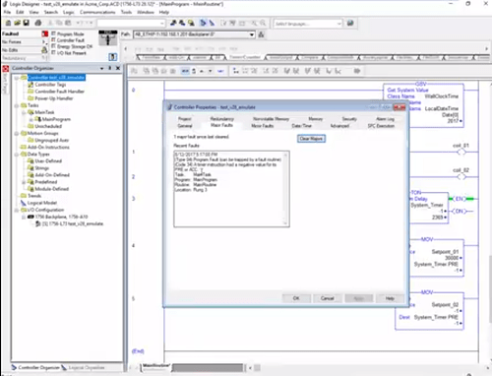The height and width of the screenshot is (376, 492).
Task: Click the Open project folder icon
Action: [x=17, y=23]
